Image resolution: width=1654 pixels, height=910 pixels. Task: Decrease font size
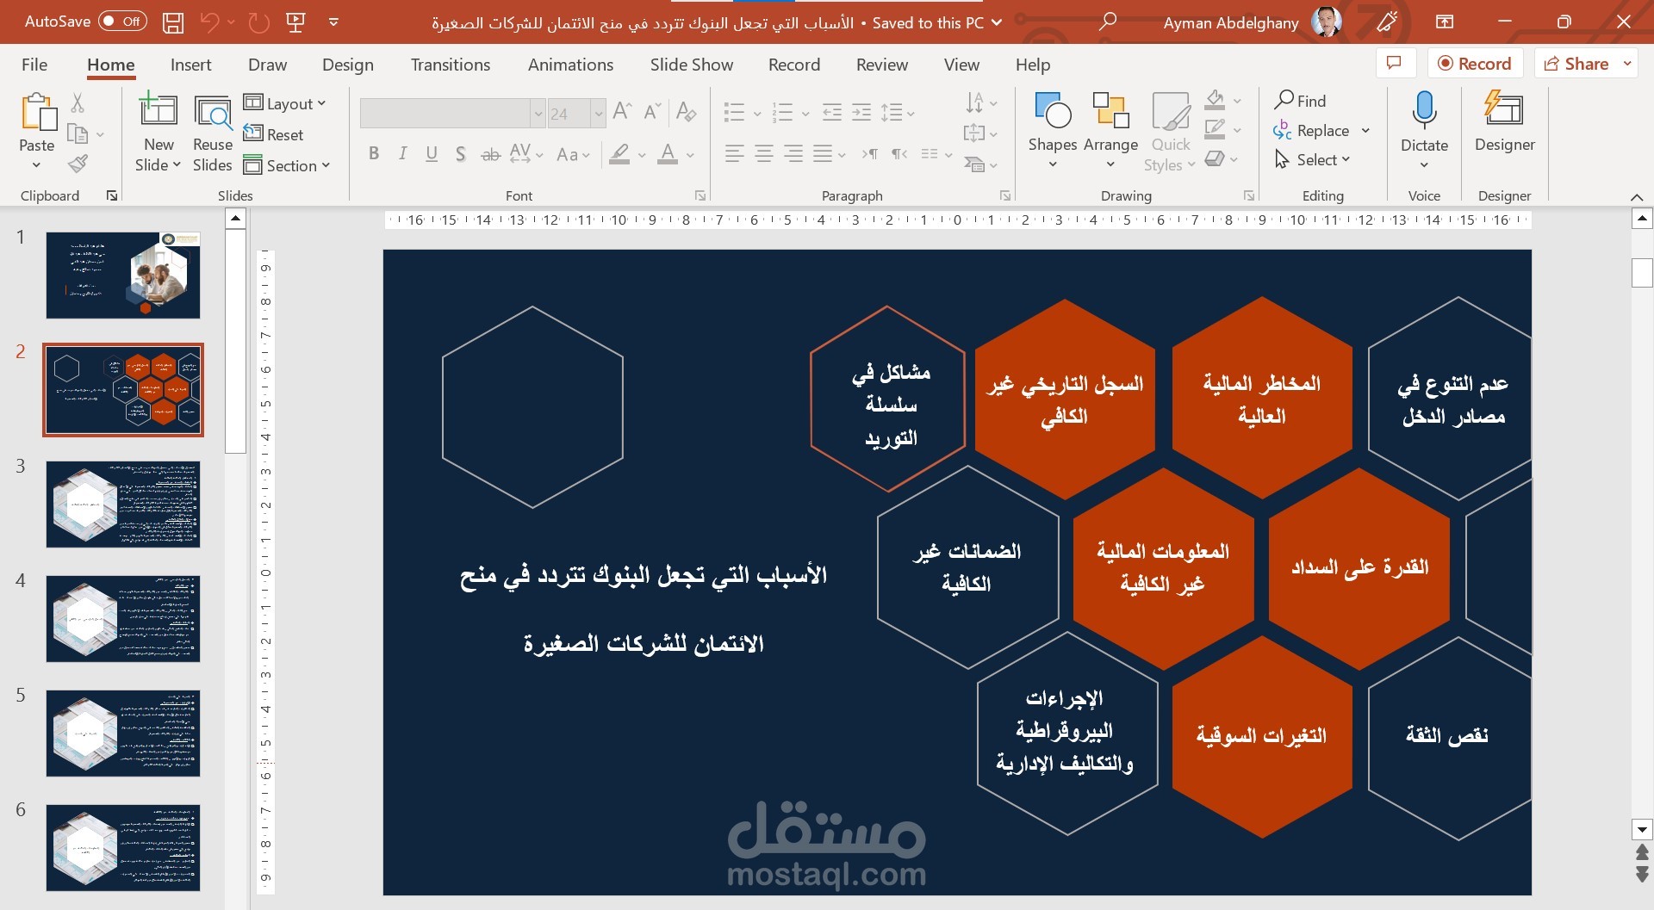(x=652, y=111)
